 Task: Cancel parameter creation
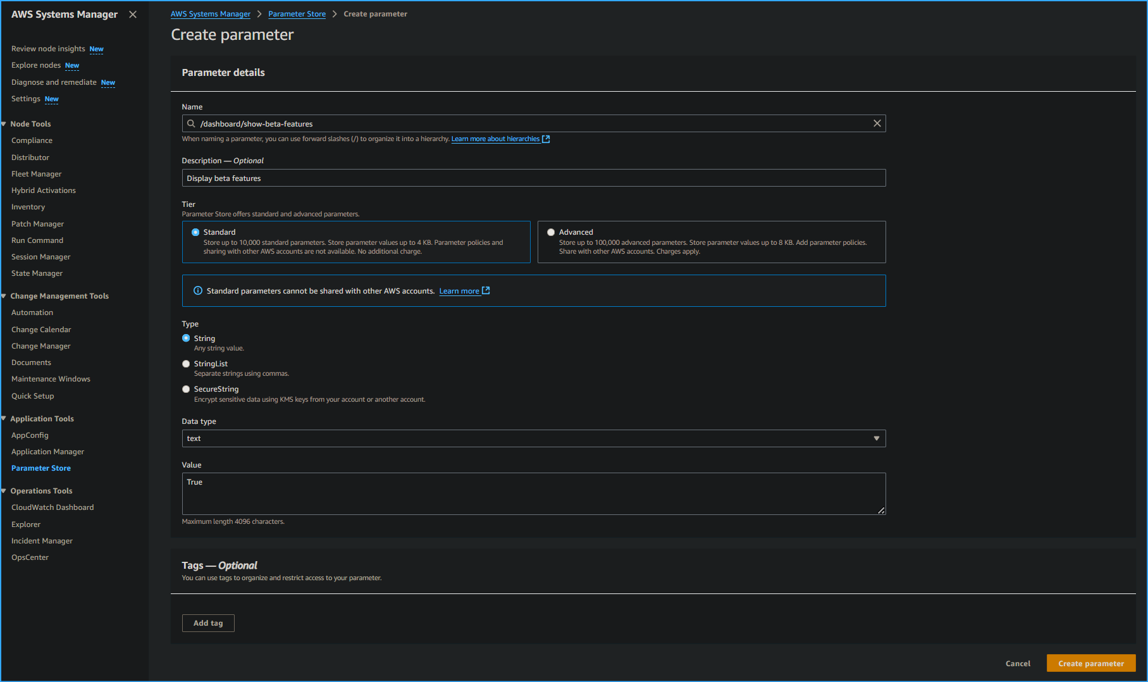tap(1017, 663)
